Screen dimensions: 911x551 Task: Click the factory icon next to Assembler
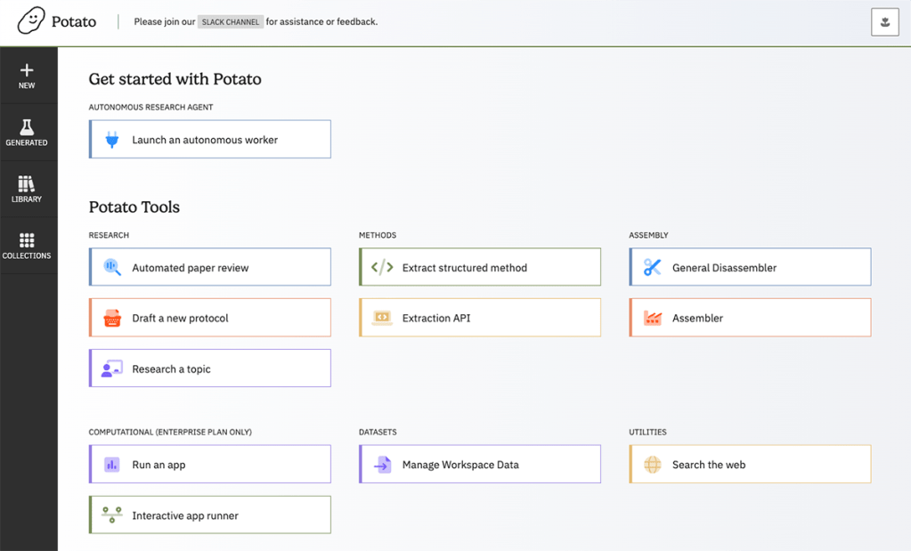[652, 318]
